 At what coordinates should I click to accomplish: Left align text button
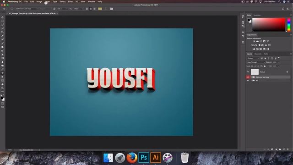pos(87,9)
